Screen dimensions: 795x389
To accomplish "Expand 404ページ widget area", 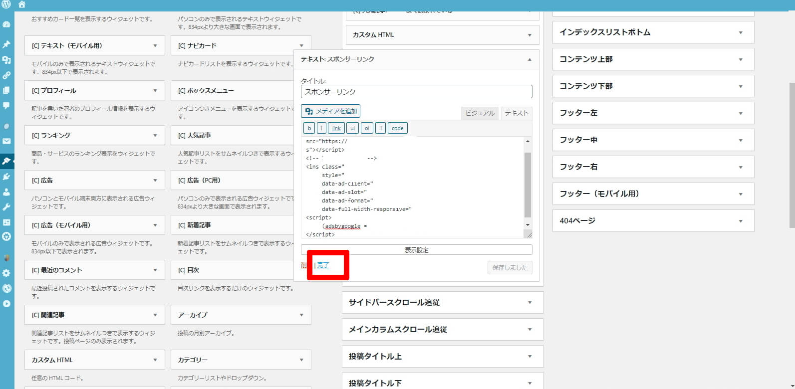I will click(x=653, y=220).
